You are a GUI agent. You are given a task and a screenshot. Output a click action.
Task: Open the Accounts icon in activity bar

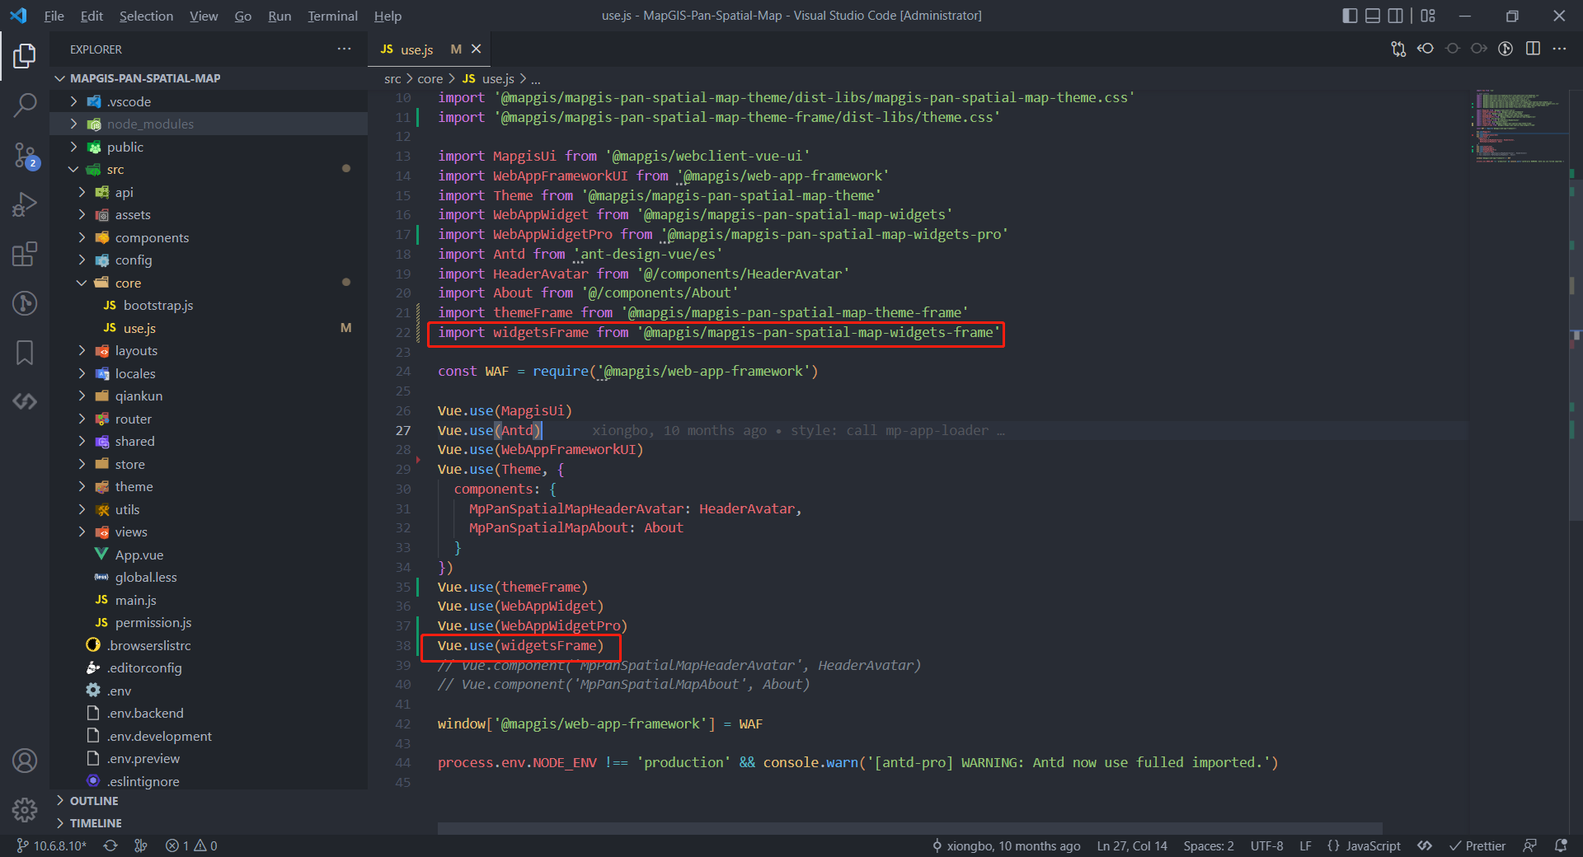[25, 761]
